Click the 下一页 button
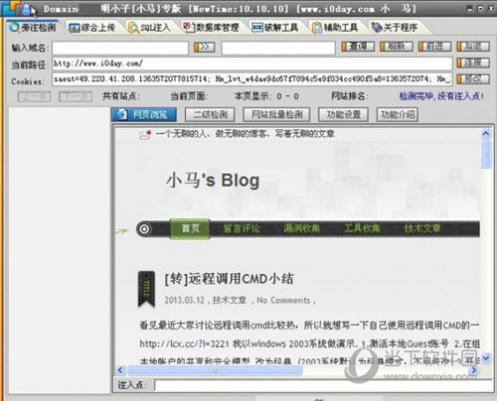This screenshot has width=497, height=401. (x=76, y=96)
